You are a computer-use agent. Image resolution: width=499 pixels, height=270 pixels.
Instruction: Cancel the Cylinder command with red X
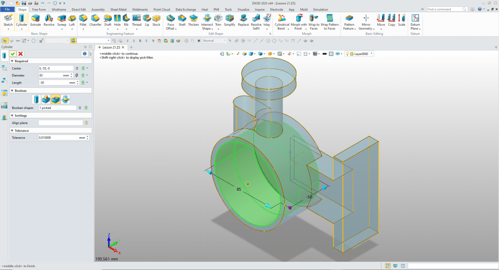pyautogui.click(x=20, y=54)
